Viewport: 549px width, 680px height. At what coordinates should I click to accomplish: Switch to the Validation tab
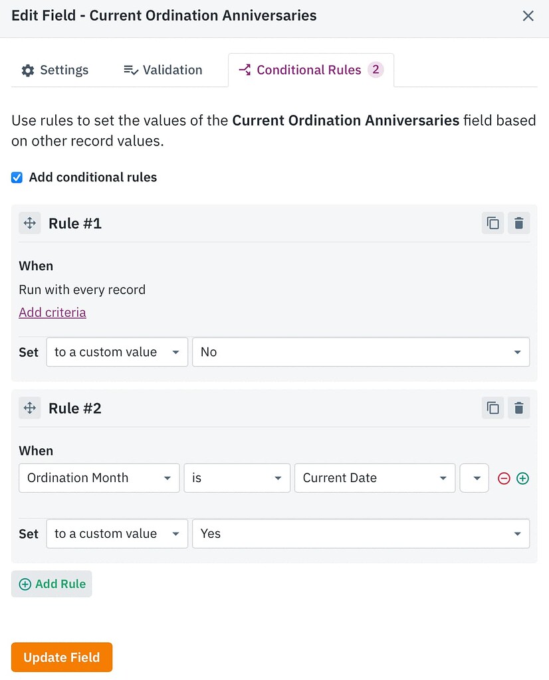click(164, 70)
